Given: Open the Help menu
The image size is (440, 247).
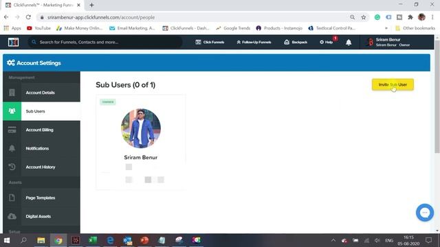Looking at the screenshot, I should pyautogui.click(x=326, y=42).
